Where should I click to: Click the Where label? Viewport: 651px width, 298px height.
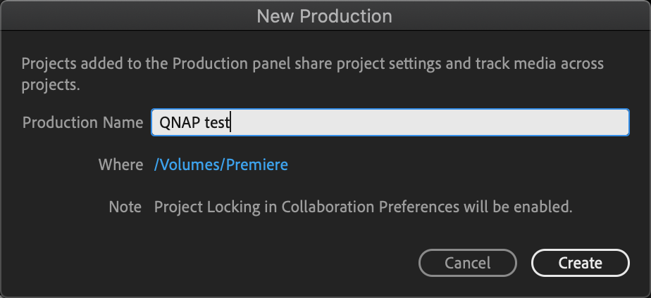tap(120, 164)
